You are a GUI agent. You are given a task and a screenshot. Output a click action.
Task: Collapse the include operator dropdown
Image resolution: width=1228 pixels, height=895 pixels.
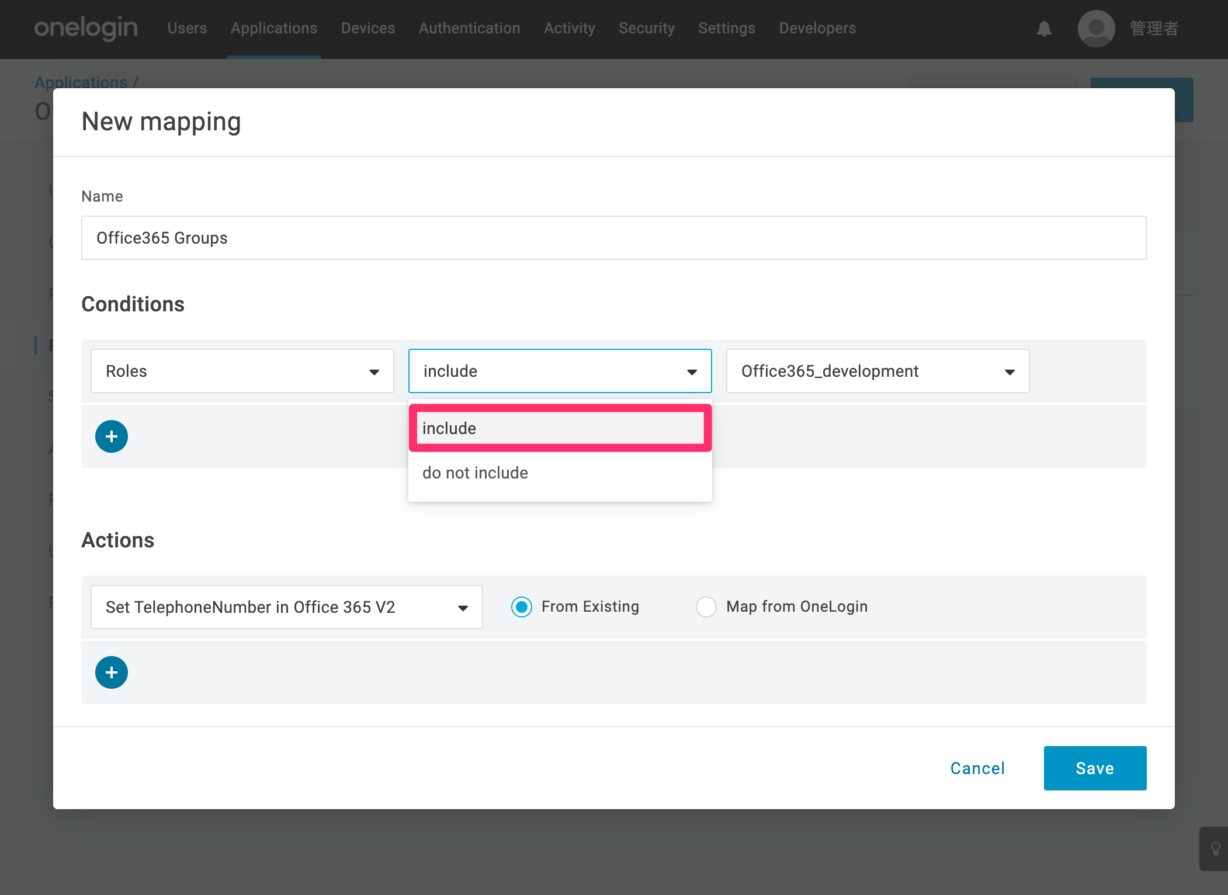click(560, 371)
